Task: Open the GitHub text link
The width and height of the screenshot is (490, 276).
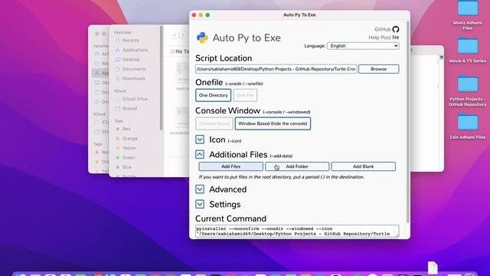Action: coord(383,29)
